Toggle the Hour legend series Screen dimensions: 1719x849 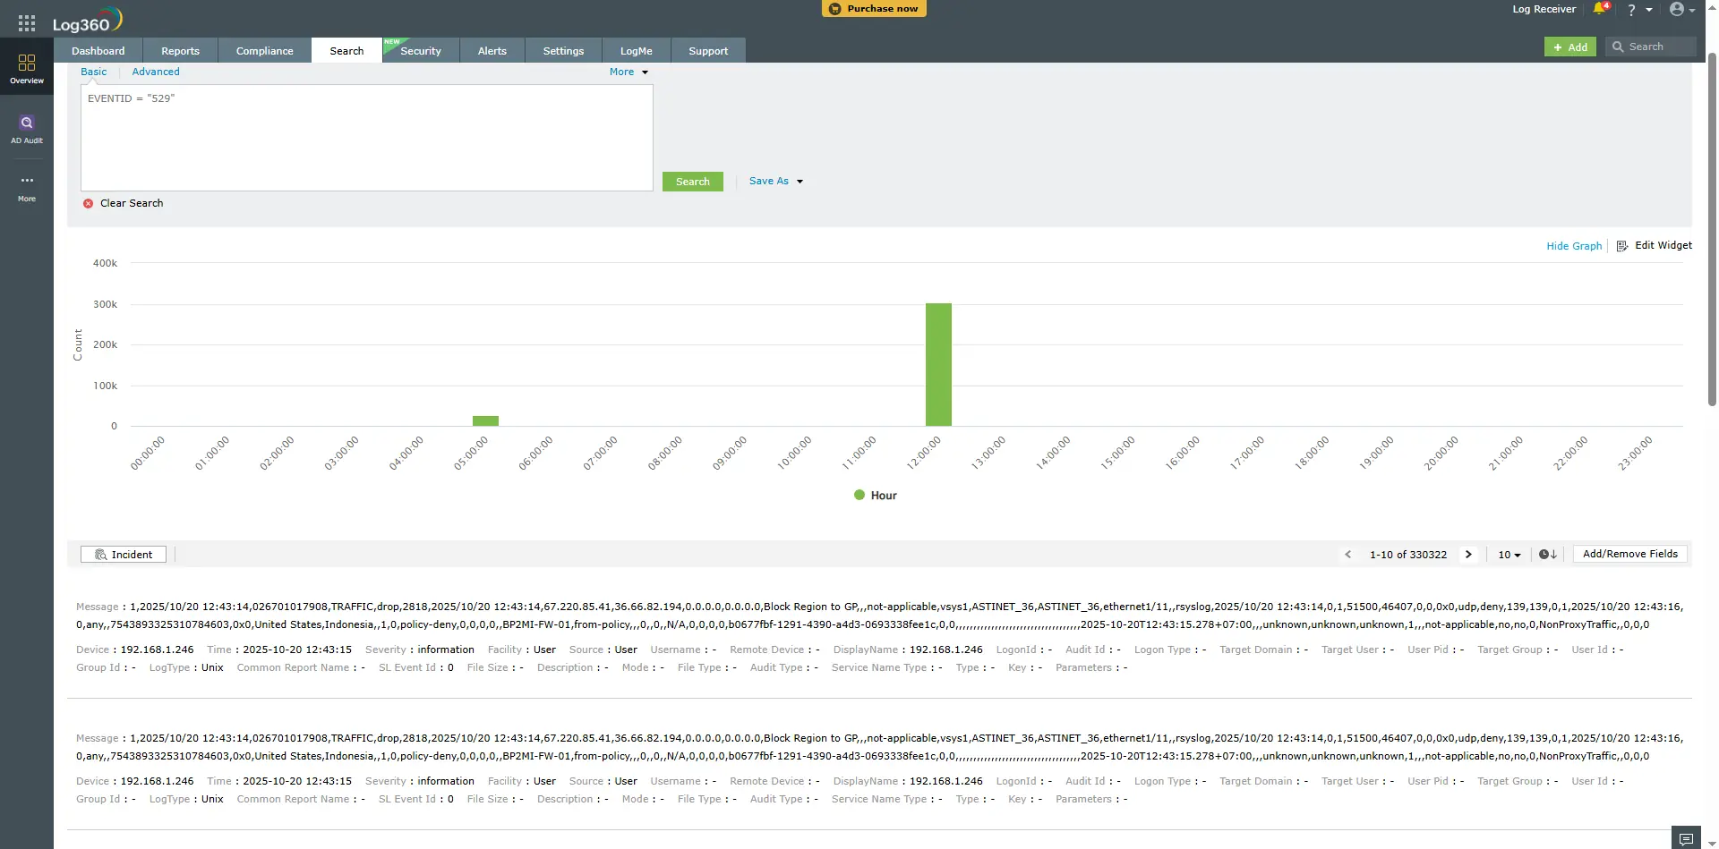tap(875, 496)
